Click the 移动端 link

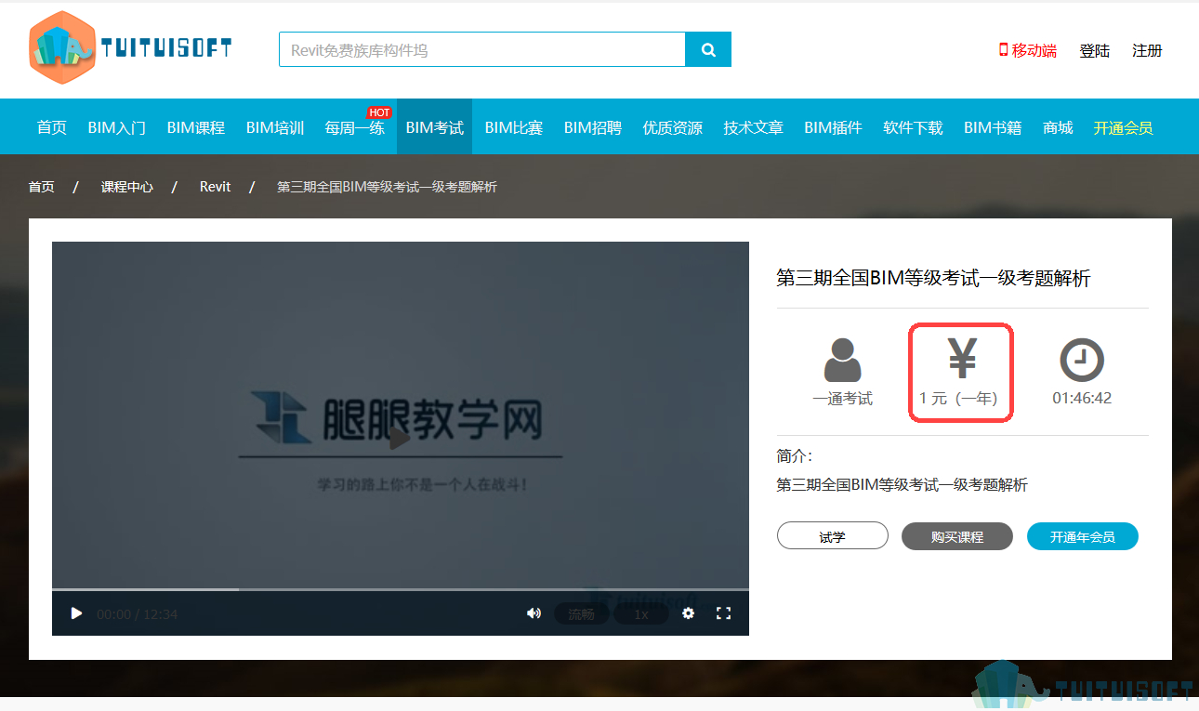[1034, 50]
